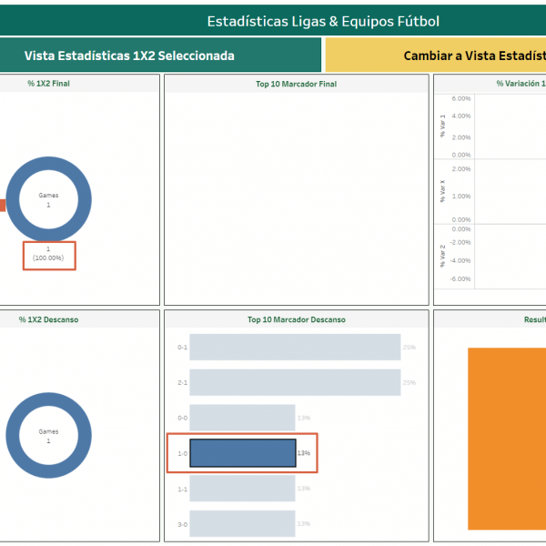The width and height of the screenshot is (546, 546).
Task: Click the % 1X2 Descanso panel title
Action: 48,319
